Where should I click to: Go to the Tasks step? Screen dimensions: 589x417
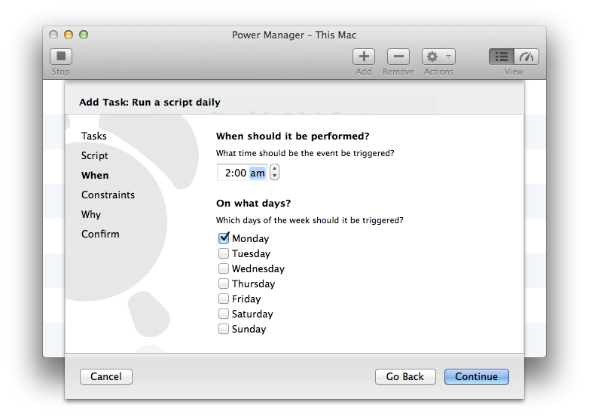(94, 136)
